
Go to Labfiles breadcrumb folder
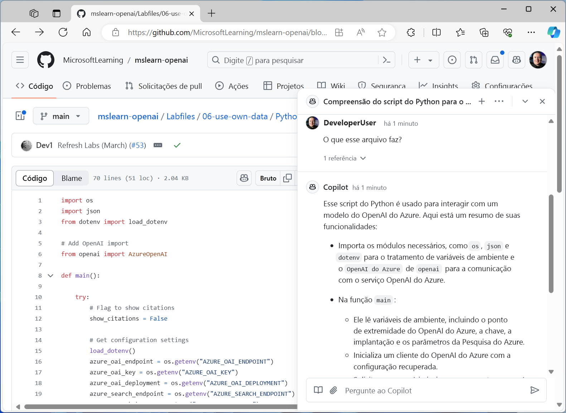pyautogui.click(x=180, y=116)
